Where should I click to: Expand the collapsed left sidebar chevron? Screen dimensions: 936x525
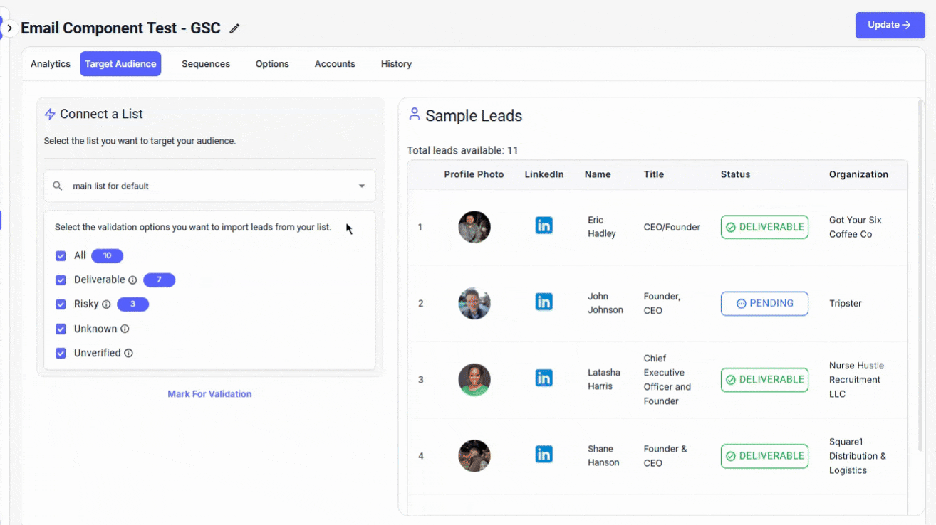9,28
